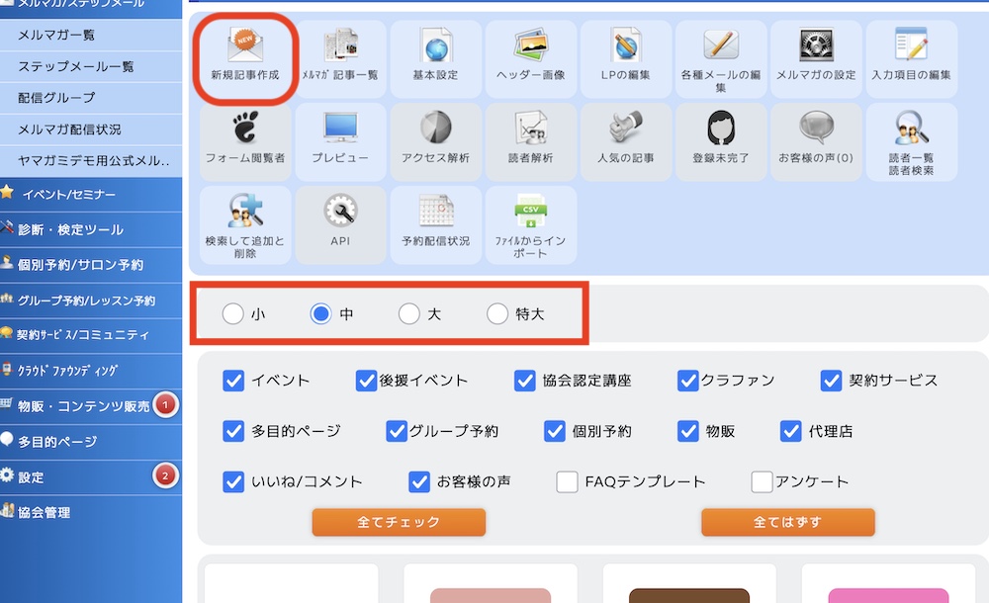Open the メルマガ記事一覧 article list icon
This screenshot has width=989, height=603.
point(339,55)
